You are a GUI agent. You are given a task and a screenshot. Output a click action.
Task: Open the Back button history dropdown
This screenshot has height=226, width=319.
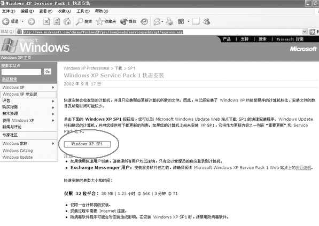point(22,21)
